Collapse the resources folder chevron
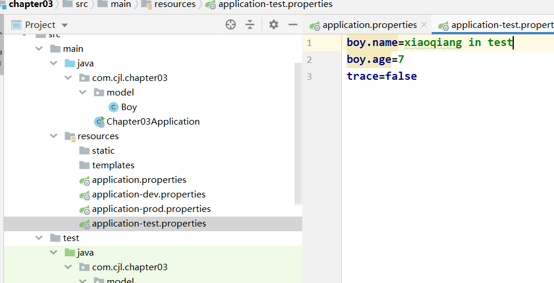 pos(54,136)
